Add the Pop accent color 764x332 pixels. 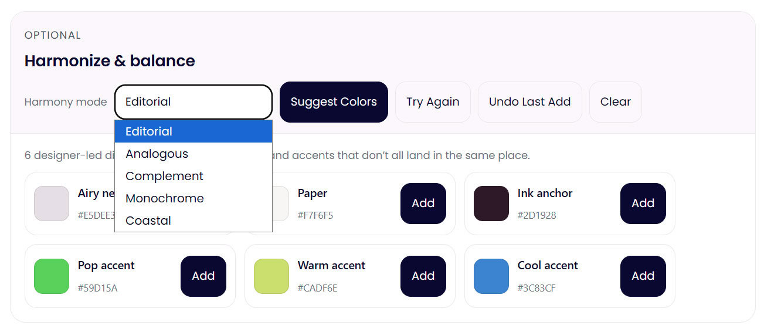click(x=203, y=276)
